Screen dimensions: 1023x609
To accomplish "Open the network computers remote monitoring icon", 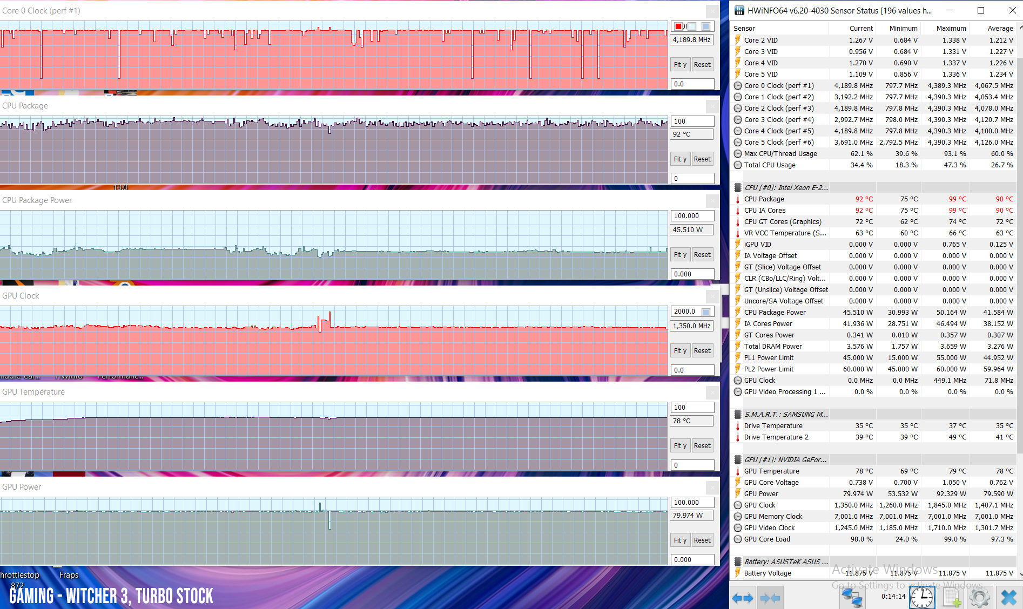I will [852, 598].
